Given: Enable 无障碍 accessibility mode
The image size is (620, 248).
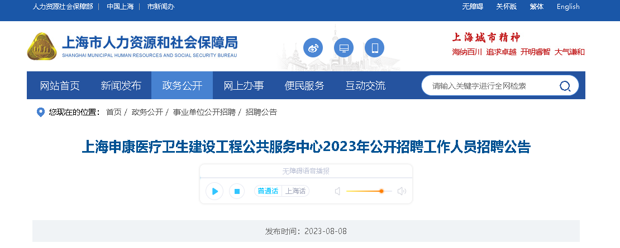Looking at the screenshot, I should (x=473, y=7).
